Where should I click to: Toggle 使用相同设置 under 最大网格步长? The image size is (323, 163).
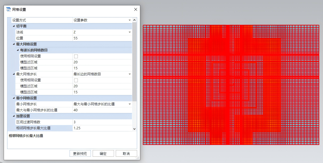tap(76, 80)
